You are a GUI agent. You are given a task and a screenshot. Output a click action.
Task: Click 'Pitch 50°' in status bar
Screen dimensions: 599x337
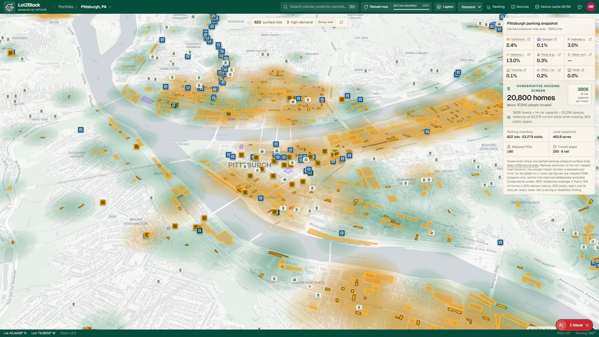[x=564, y=333]
